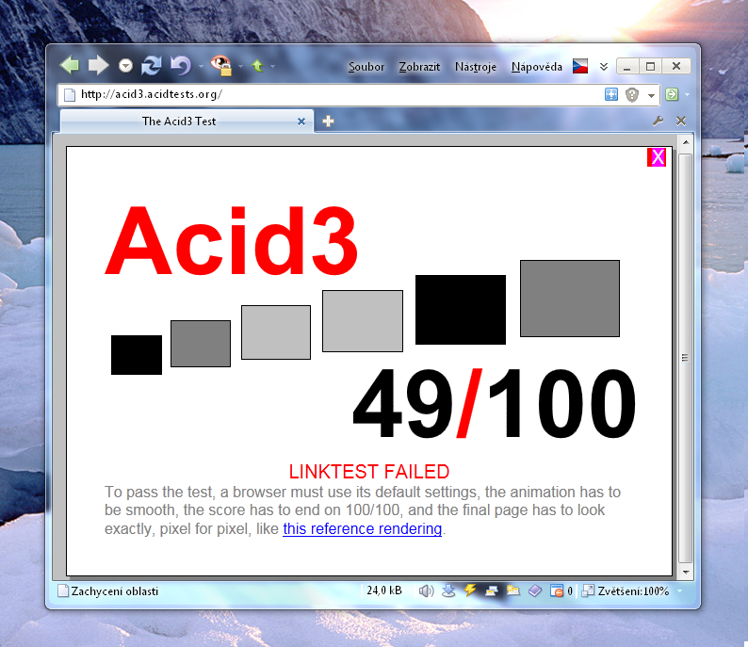Open the Nástroje menu
The image size is (748, 647).
[476, 67]
